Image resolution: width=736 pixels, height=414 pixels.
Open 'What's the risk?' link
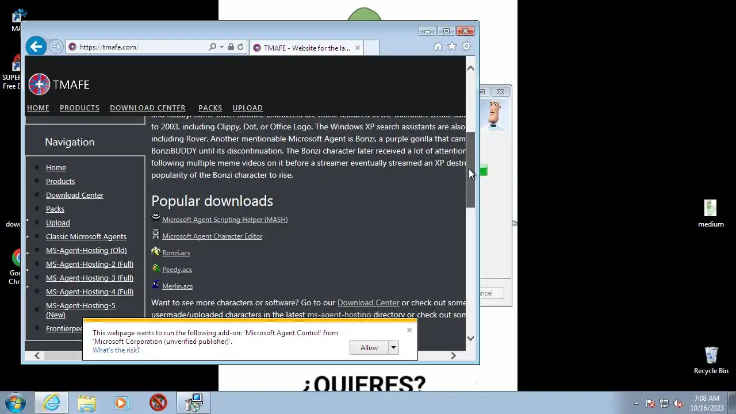click(116, 350)
